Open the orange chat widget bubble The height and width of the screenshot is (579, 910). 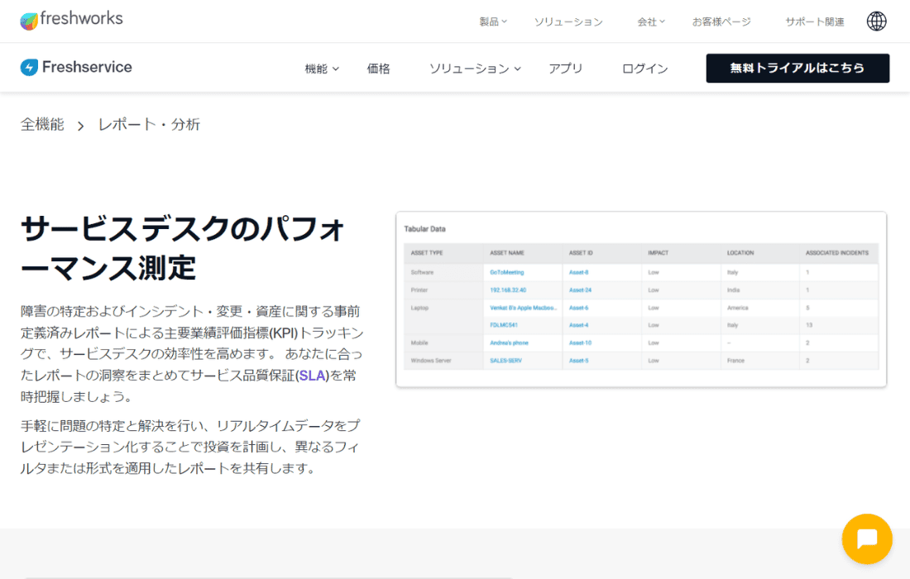(867, 538)
